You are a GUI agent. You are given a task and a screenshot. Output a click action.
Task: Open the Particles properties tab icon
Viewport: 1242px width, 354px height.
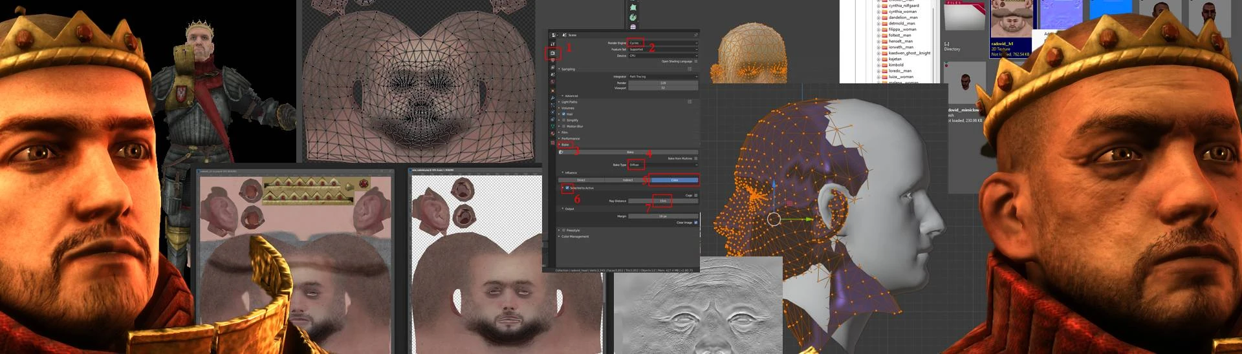(x=553, y=105)
